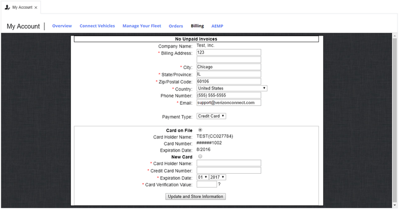Select the New Card radio button
Image resolution: width=399 pixels, height=210 pixels.
(200, 156)
